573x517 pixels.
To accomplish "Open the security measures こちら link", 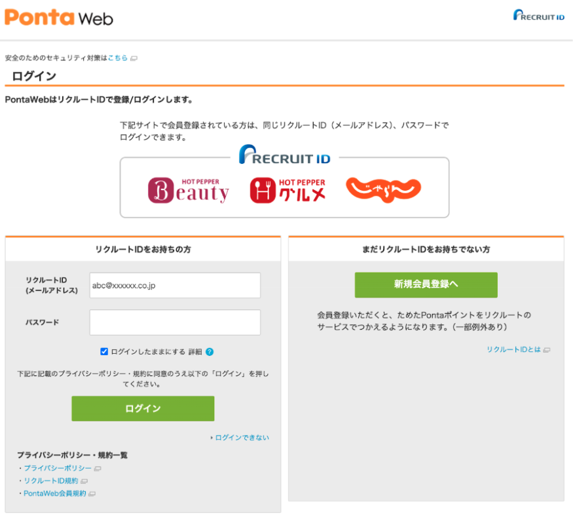I will (x=118, y=58).
